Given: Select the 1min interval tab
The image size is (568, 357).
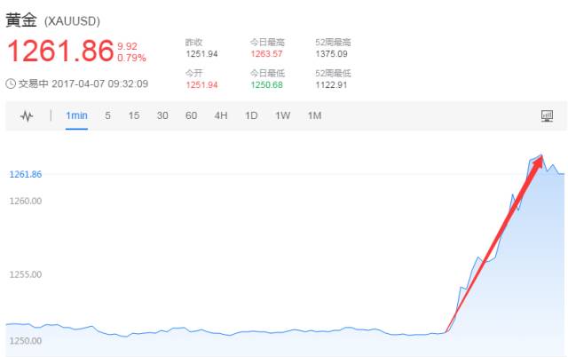Looking at the screenshot, I should 76,116.
